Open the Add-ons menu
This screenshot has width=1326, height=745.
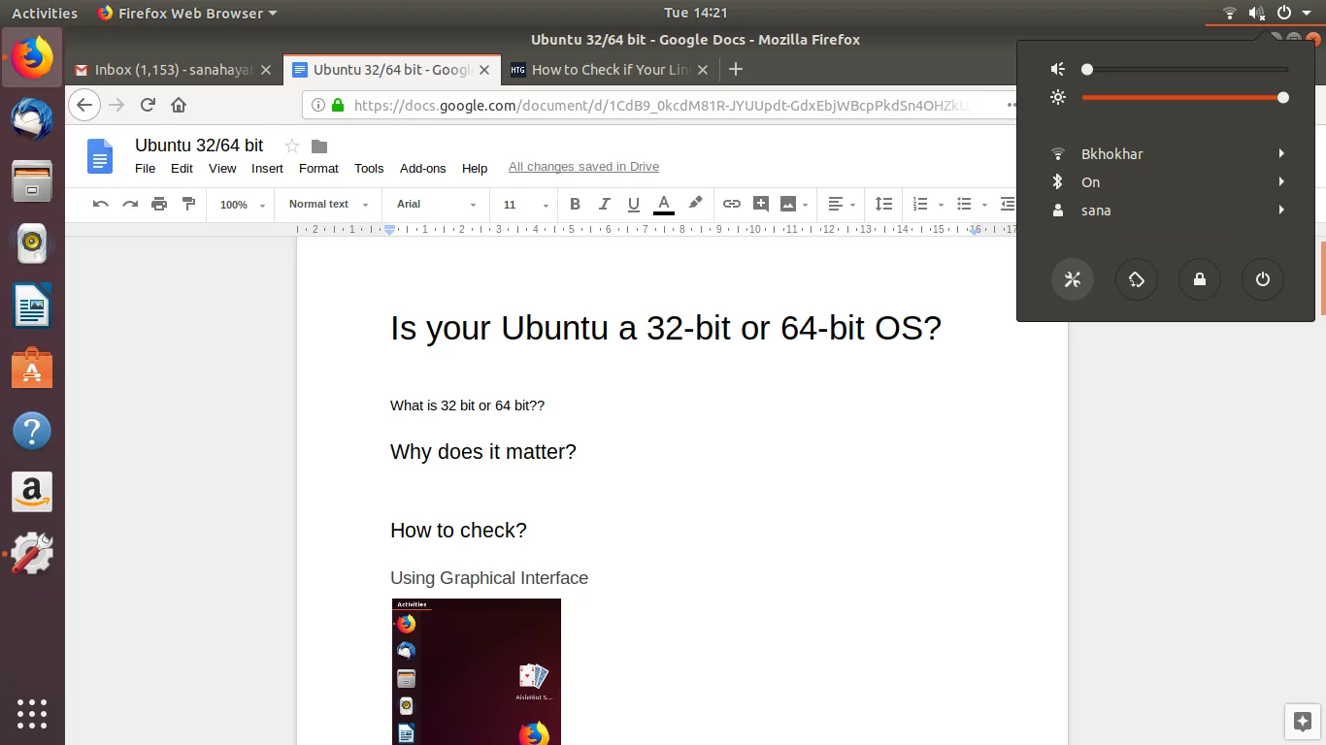pos(422,168)
